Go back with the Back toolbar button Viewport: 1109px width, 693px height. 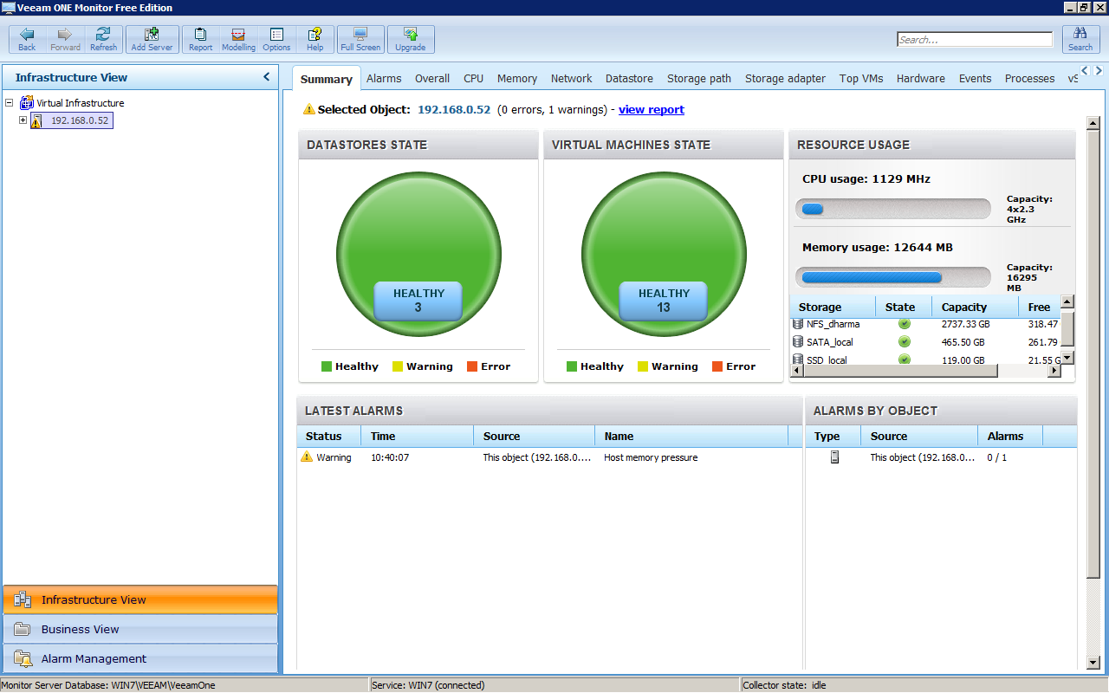[x=27, y=39]
